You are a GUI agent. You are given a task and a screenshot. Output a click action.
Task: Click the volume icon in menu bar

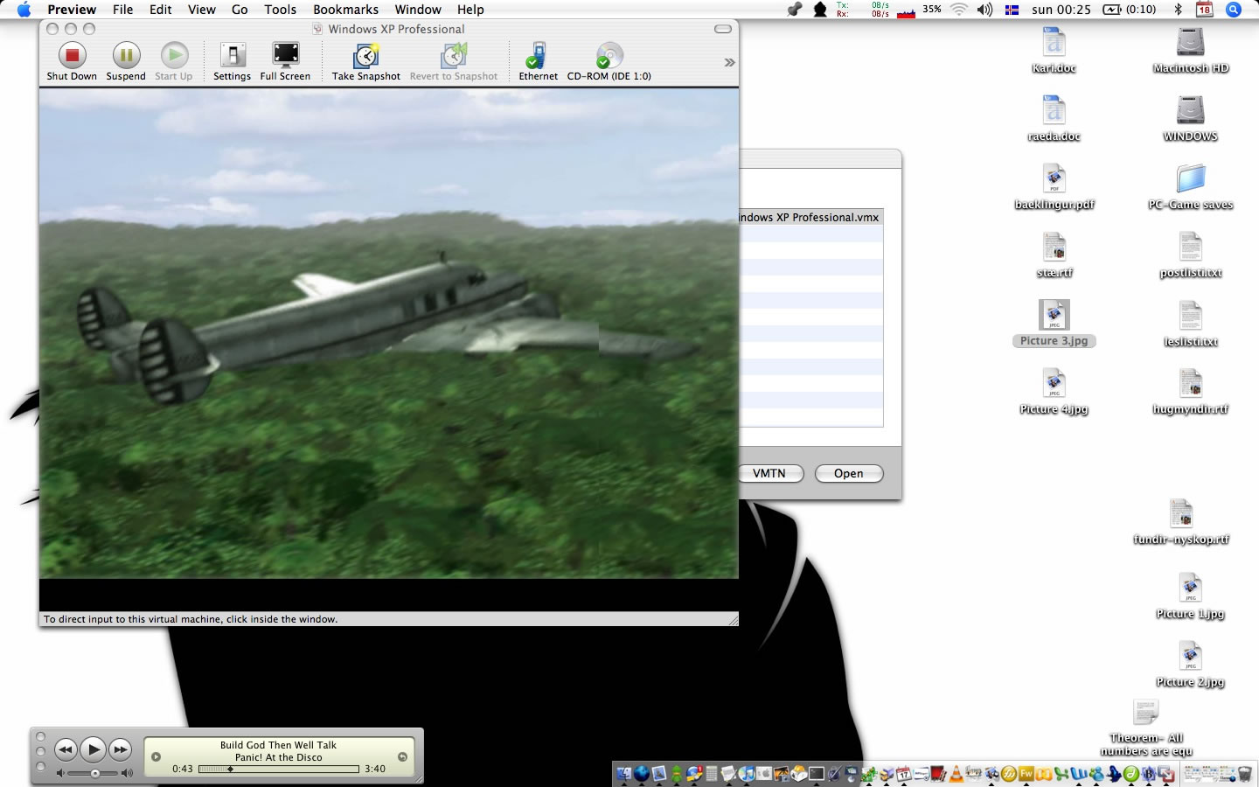point(984,10)
